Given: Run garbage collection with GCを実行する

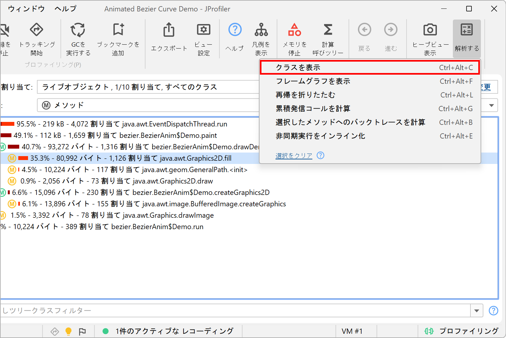Looking at the screenshot, I should point(78,30).
